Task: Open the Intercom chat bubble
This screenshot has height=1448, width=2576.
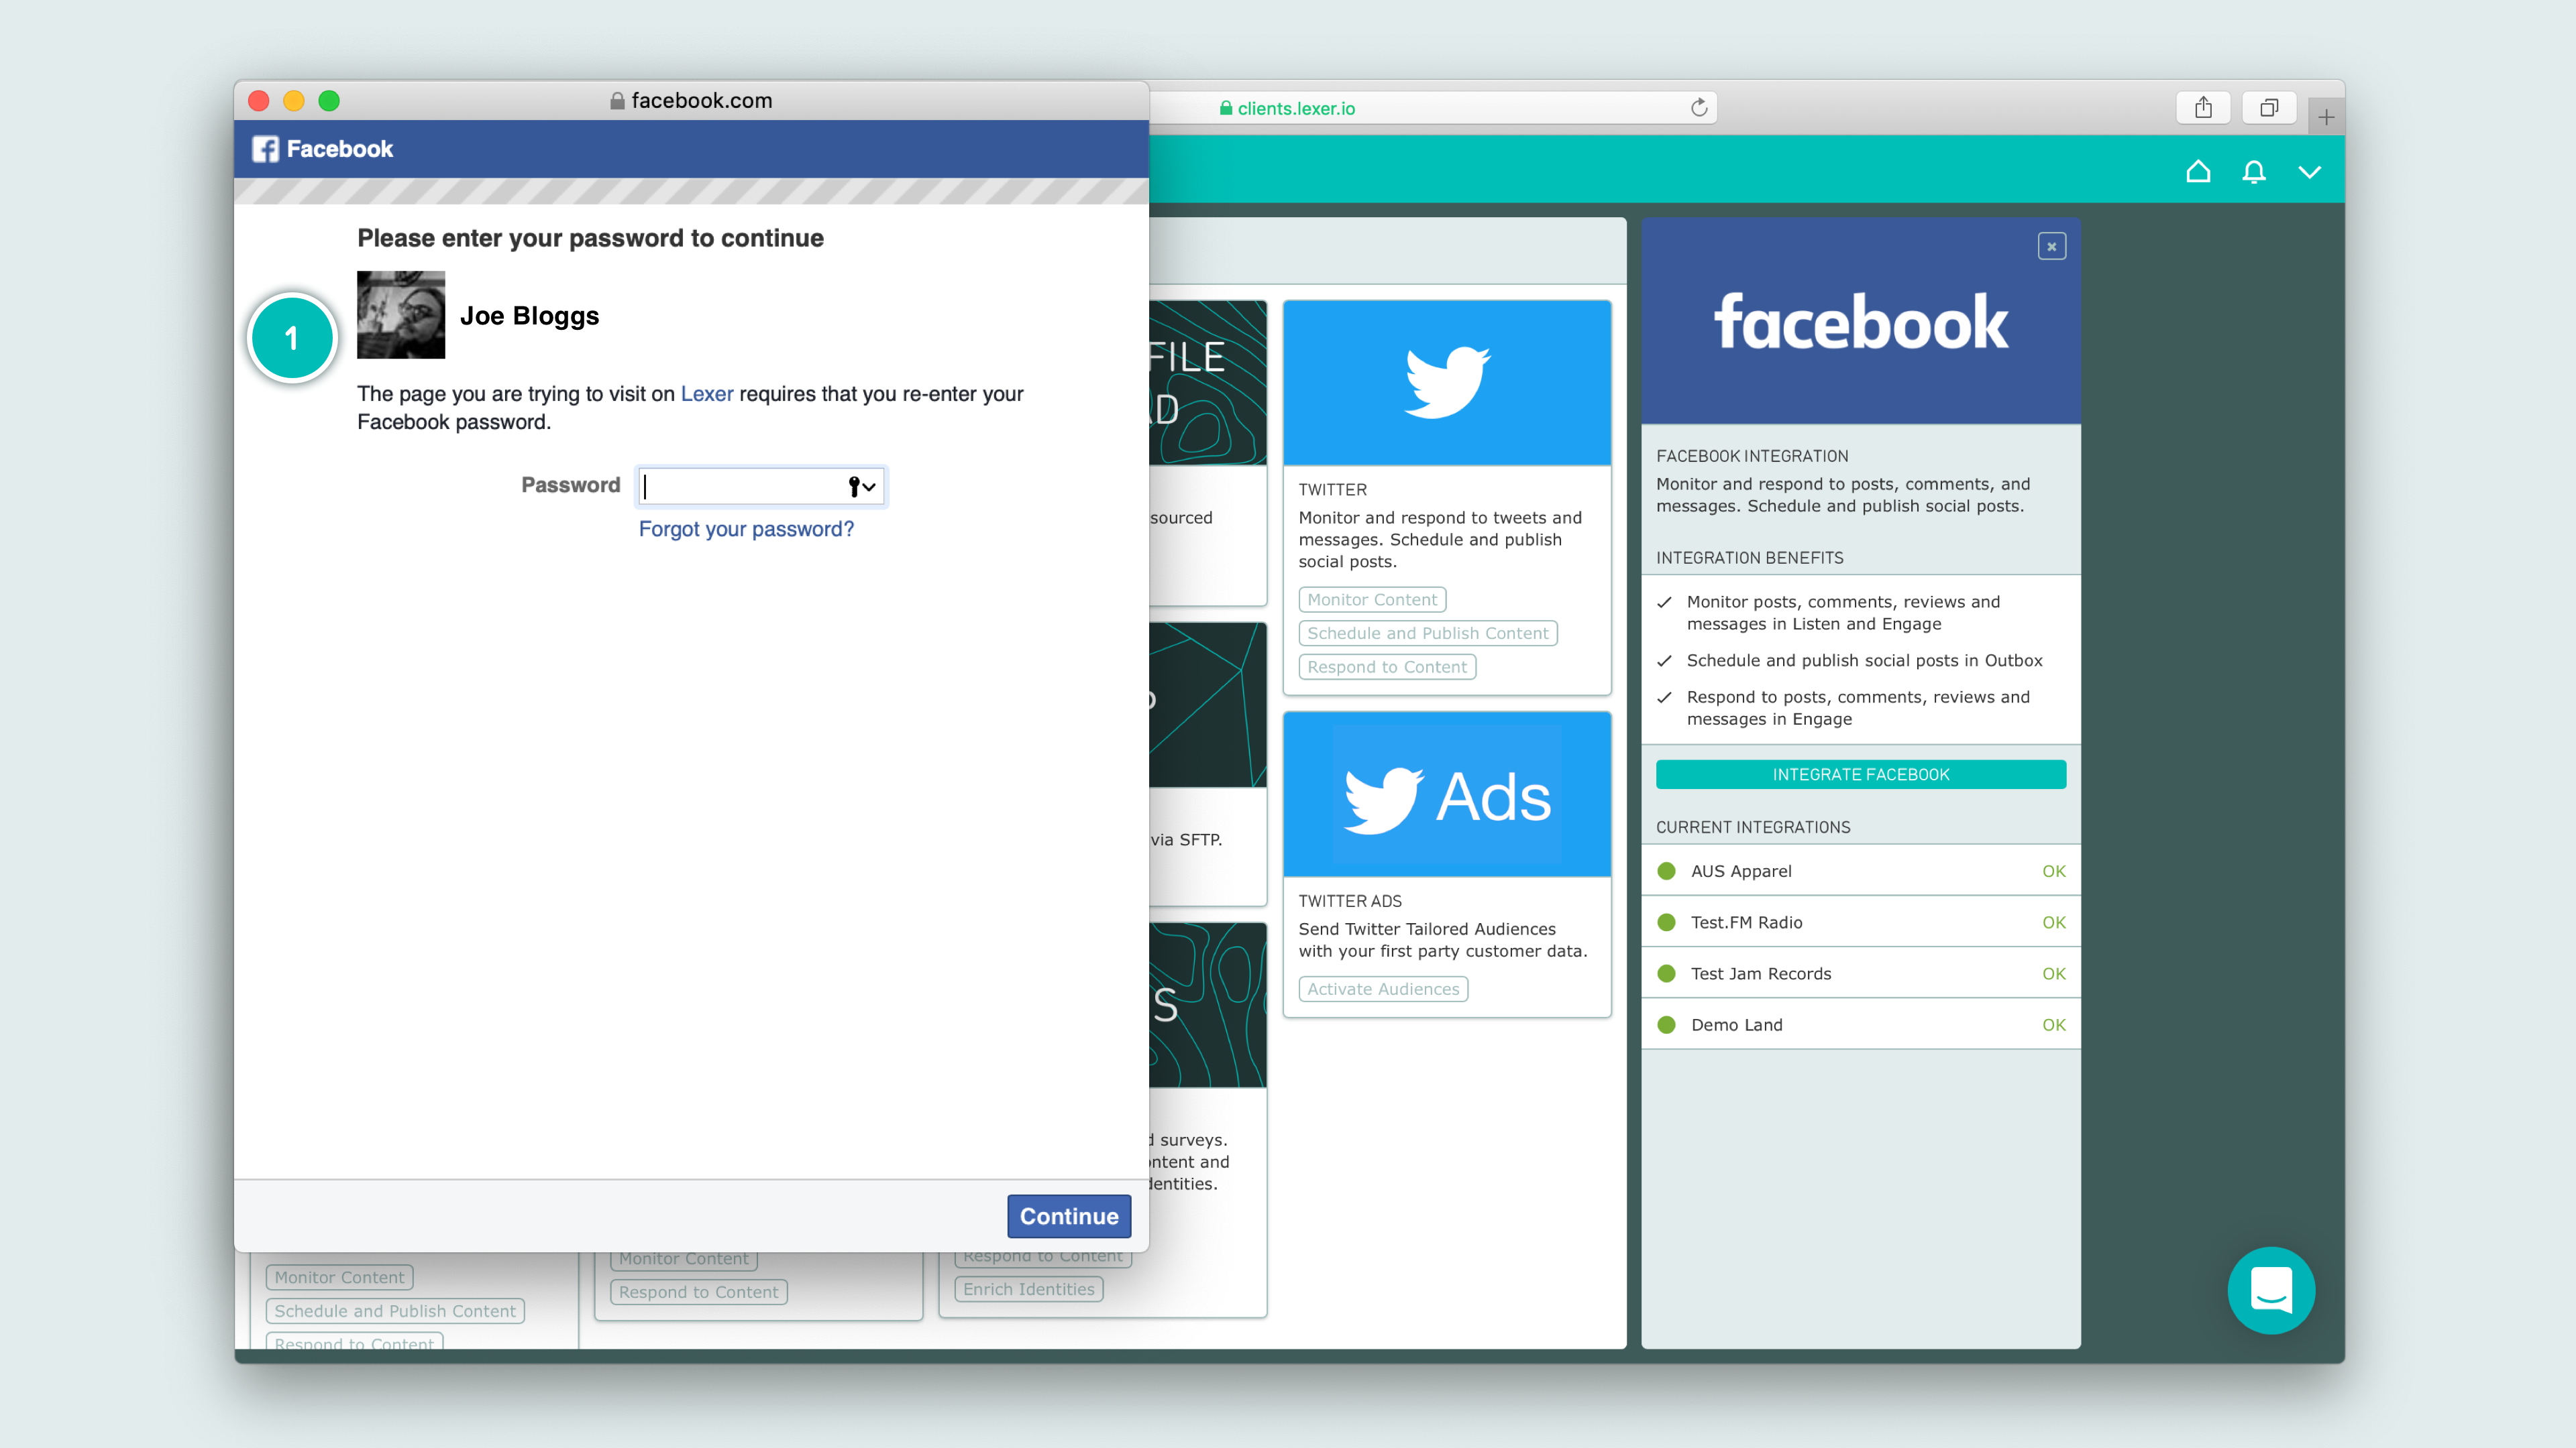Action: (x=2271, y=1290)
